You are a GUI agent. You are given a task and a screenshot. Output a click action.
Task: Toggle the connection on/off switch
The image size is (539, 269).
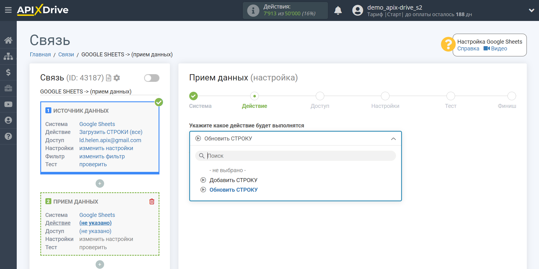point(151,78)
